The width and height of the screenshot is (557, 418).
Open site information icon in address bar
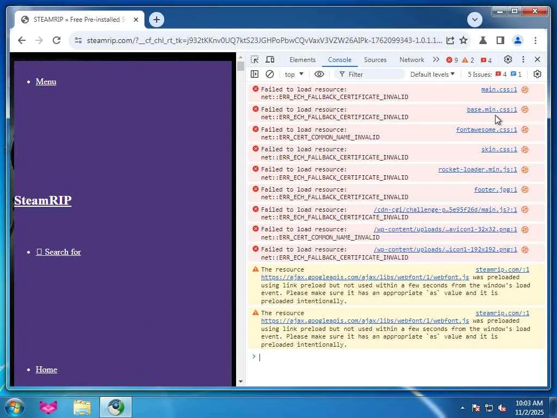[x=78, y=40]
